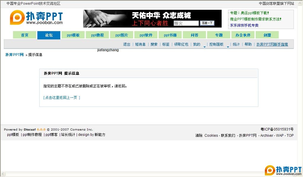
Task: Open 专题：奥运ppt模板下载 link
Action: coord(249,13)
